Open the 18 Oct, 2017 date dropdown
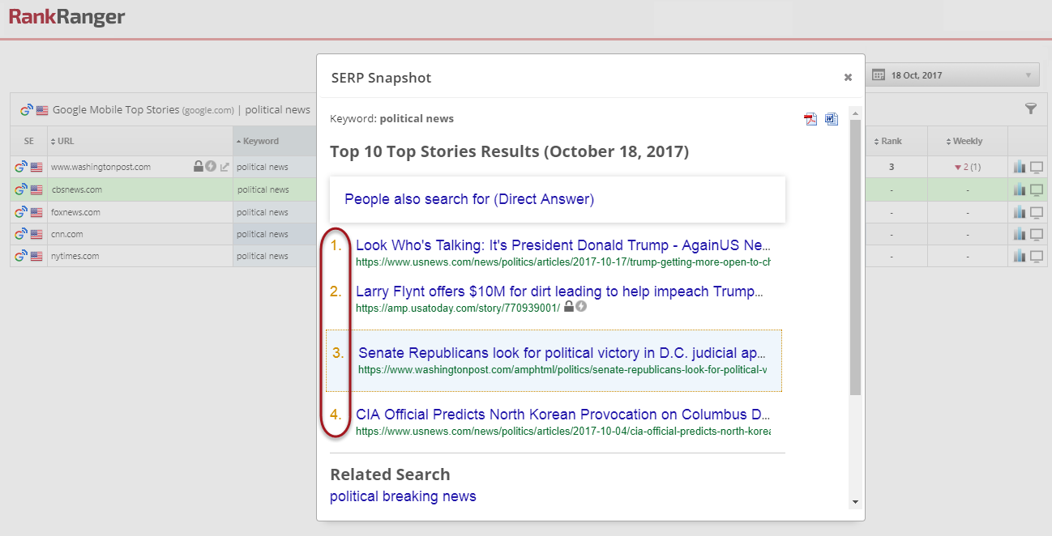 [x=954, y=75]
